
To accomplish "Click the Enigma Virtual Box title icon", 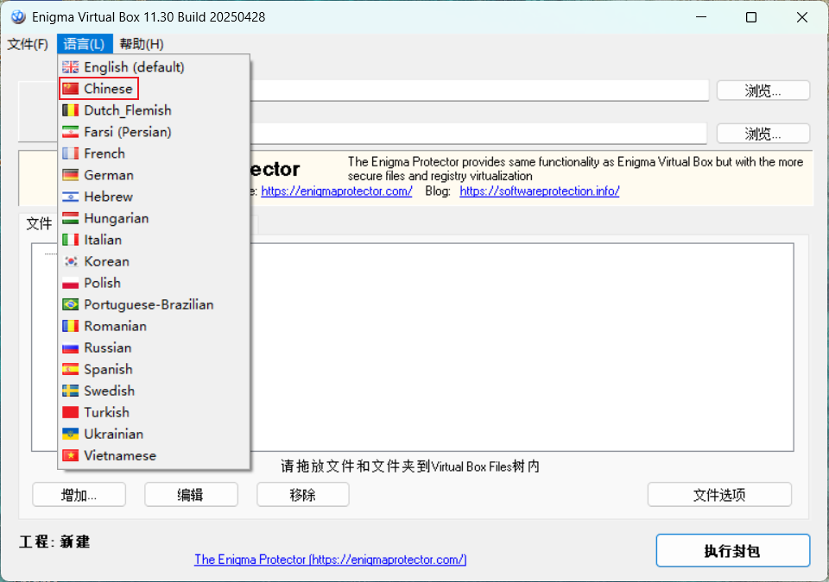I will pos(18,17).
